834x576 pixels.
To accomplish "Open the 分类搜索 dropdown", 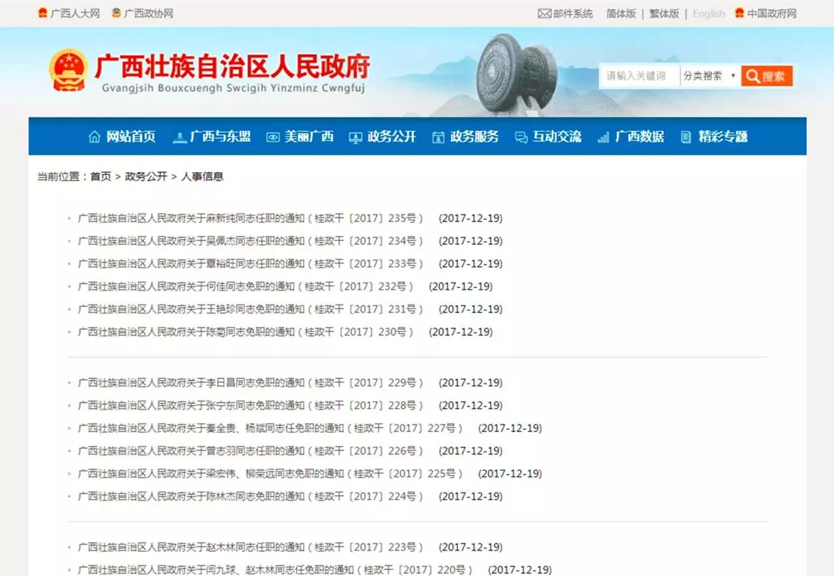I will tap(710, 76).
